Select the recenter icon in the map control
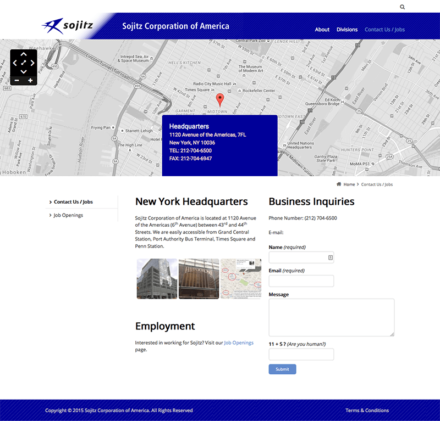Screen dimensions: 440x421 coord(23,62)
